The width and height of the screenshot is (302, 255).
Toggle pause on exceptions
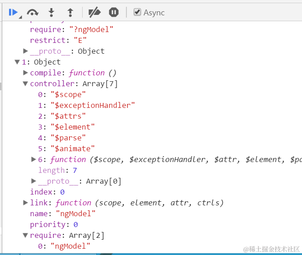click(x=114, y=13)
